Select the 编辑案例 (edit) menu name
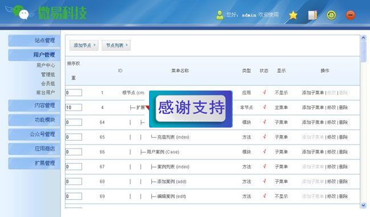Image resolution: width=370 pixels, height=217 pixels. click(x=171, y=196)
